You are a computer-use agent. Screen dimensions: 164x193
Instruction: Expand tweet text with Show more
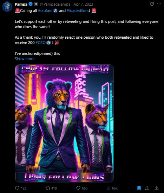[x=25, y=59]
